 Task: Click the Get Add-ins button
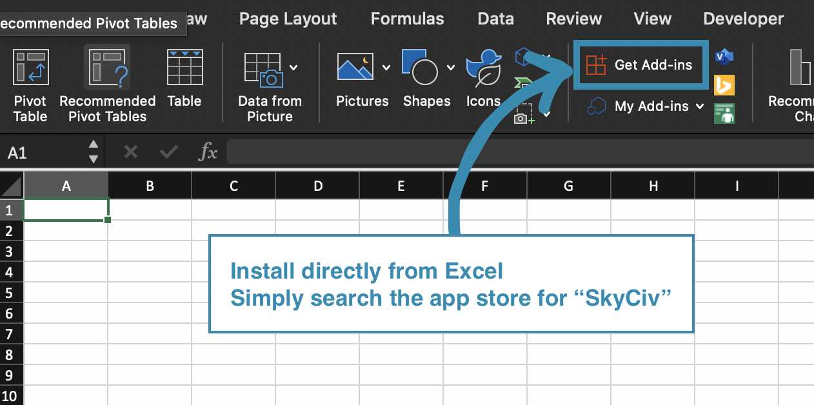[x=640, y=64]
